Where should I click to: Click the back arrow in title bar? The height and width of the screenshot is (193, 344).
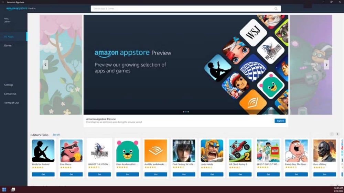pos(3,2)
